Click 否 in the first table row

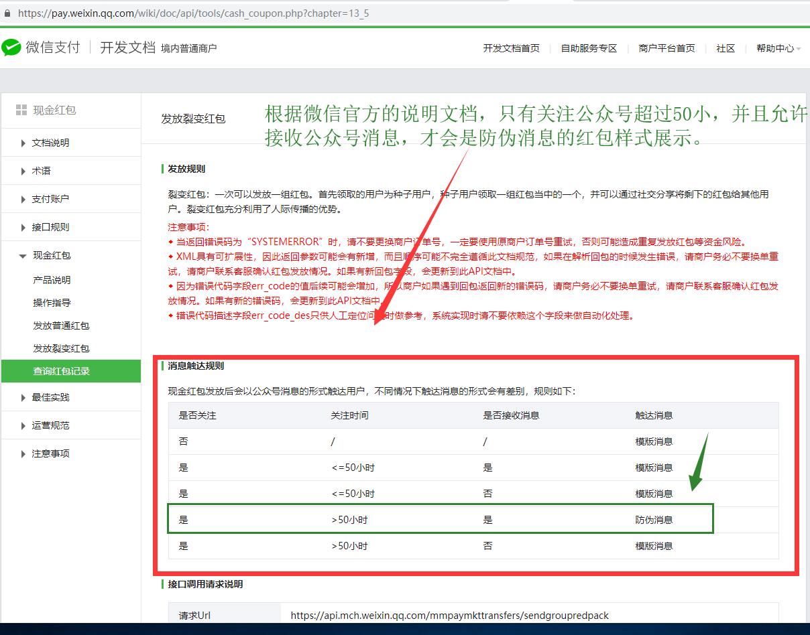pos(183,441)
